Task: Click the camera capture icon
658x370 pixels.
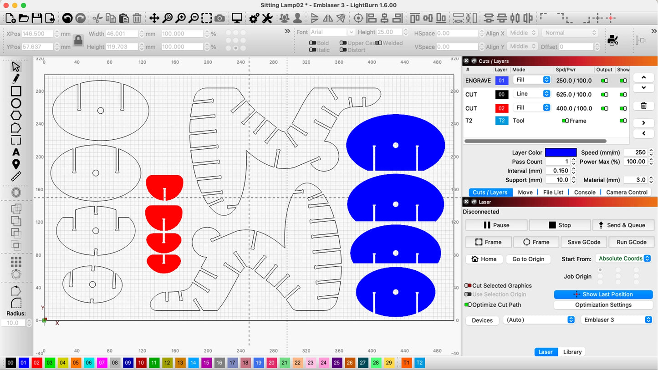Action: click(219, 18)
